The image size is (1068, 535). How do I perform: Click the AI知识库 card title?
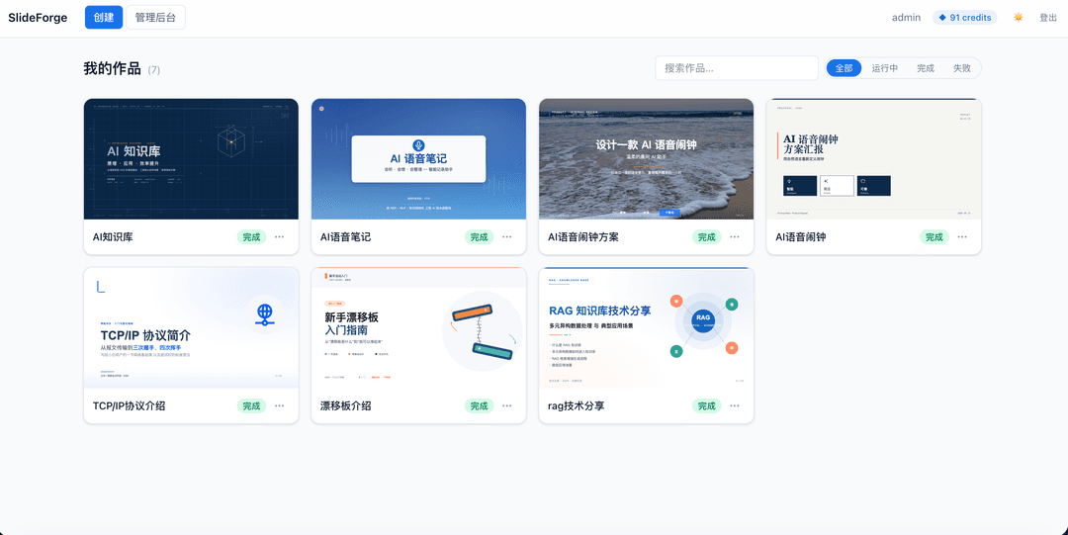(x=113, y=237)
